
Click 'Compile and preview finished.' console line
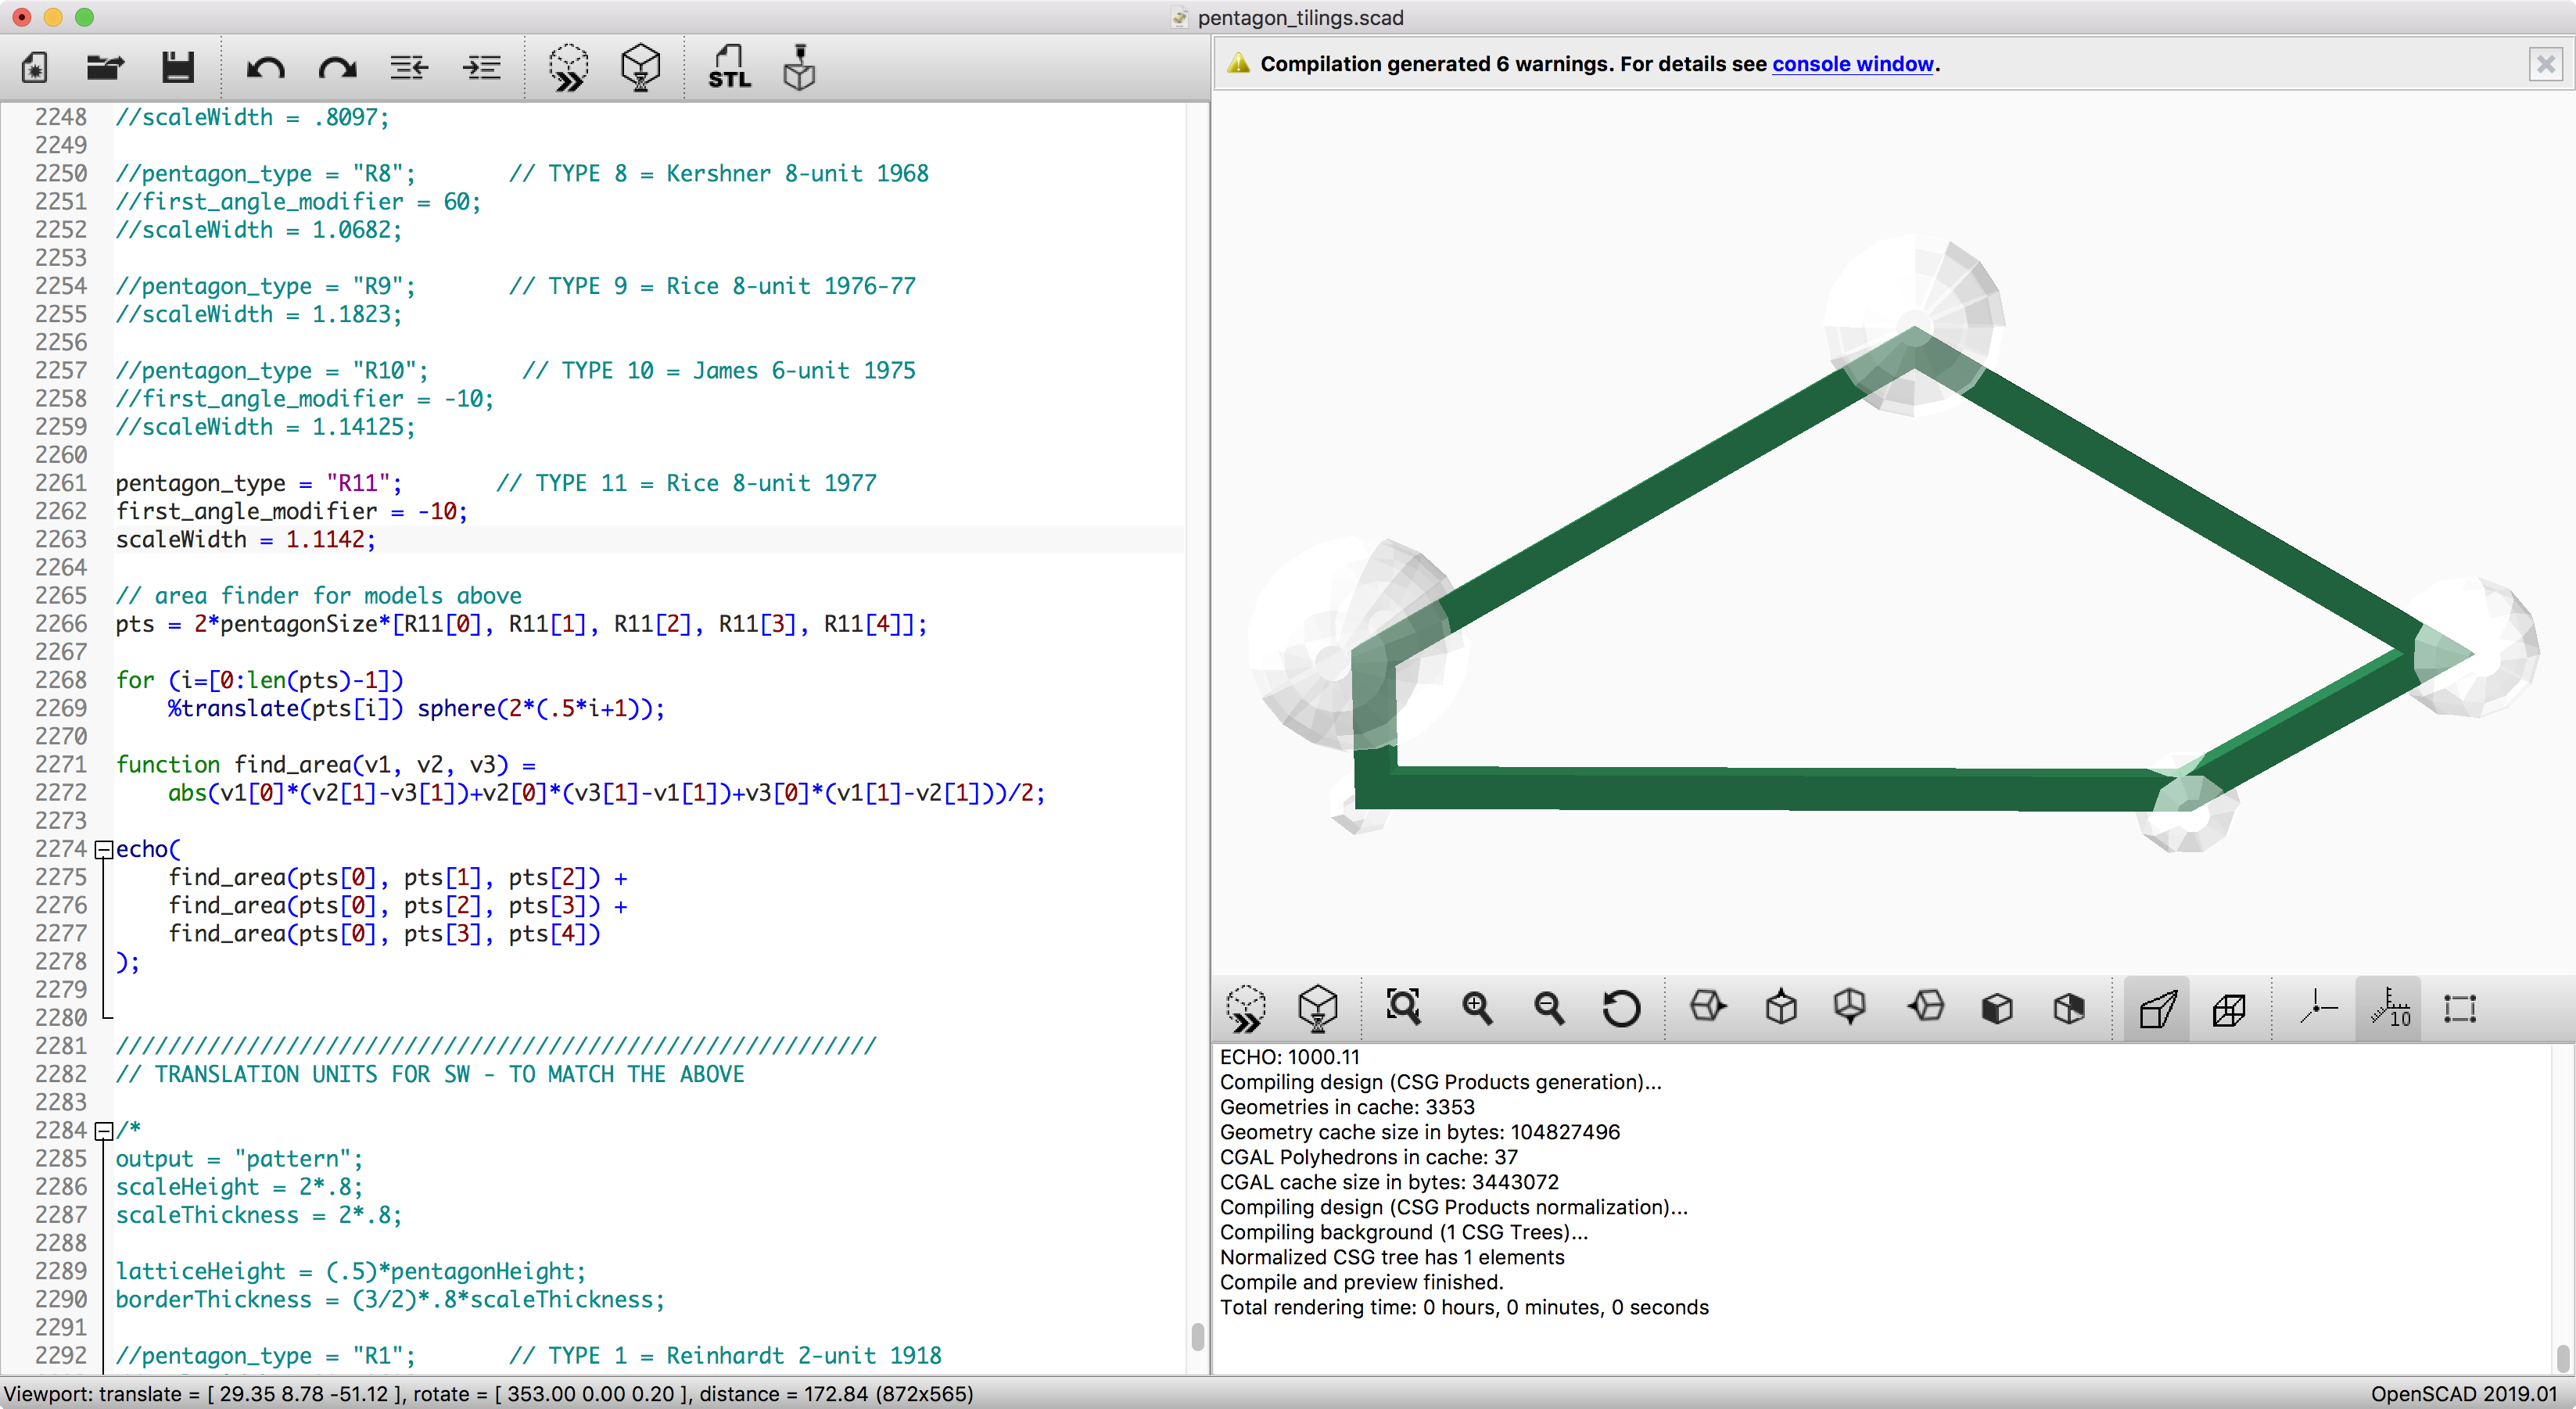[x=1361, y=1282]
